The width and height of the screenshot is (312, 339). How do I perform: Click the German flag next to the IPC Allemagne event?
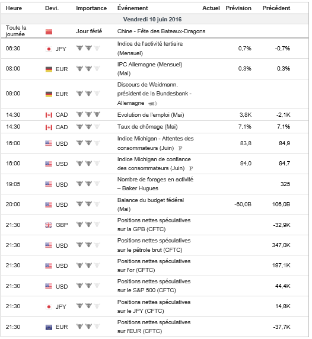coord(49,69)
